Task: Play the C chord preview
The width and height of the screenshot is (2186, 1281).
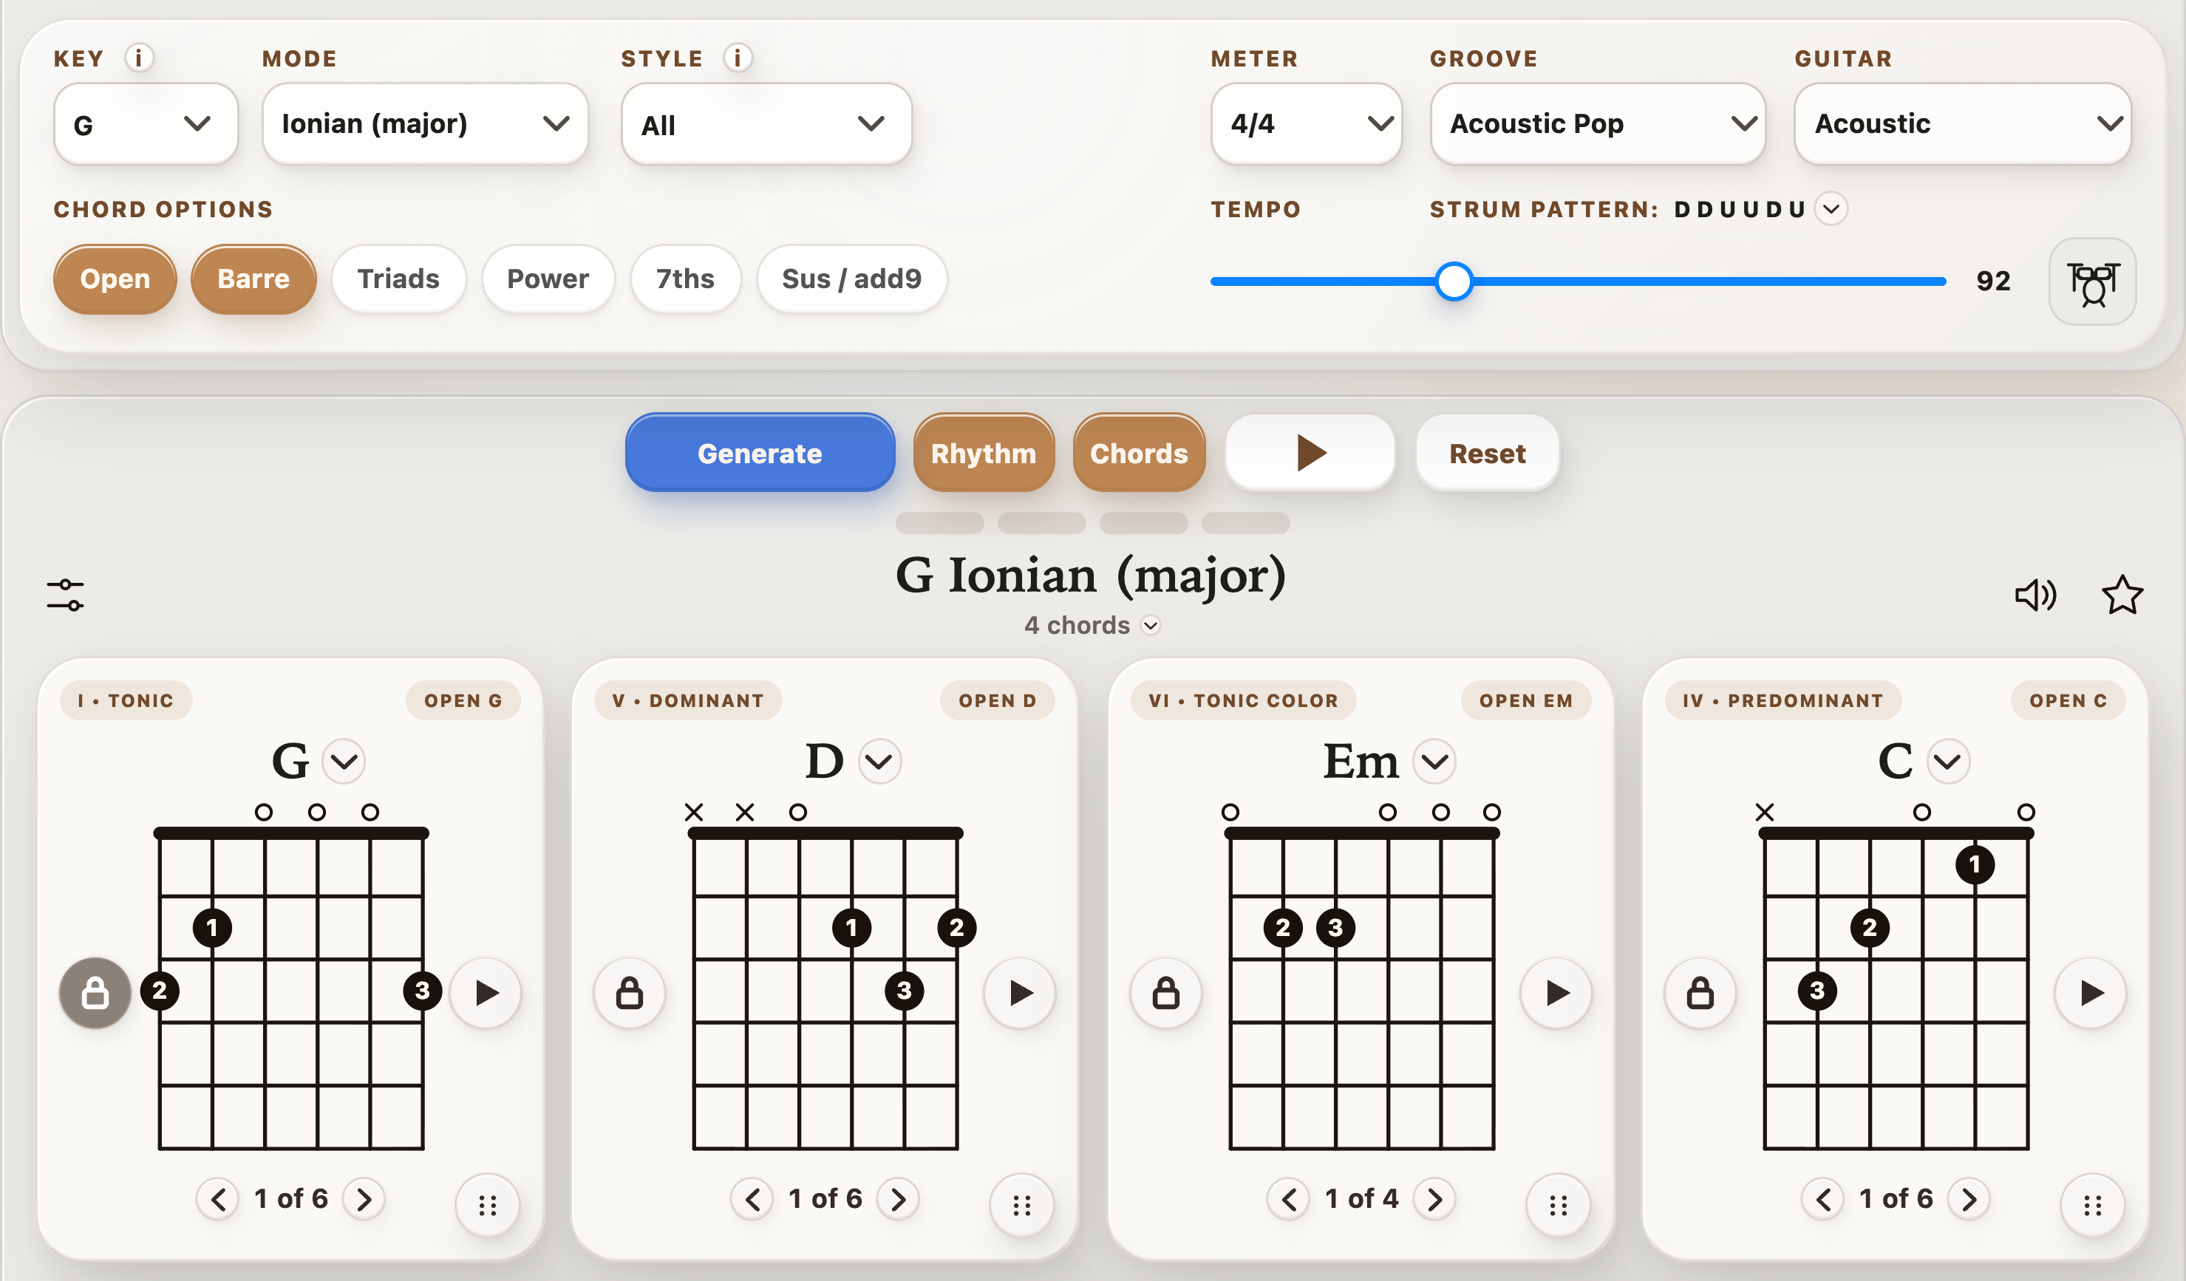Action: coord(2091,992)
